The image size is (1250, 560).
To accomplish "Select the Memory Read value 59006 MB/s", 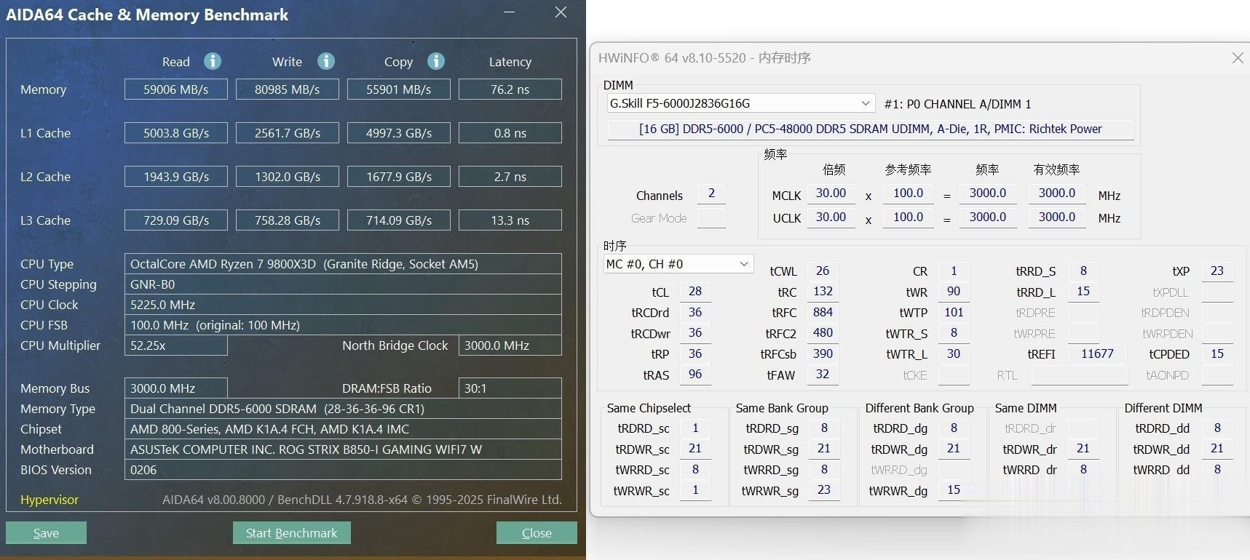I will click(x=176, y=89).
